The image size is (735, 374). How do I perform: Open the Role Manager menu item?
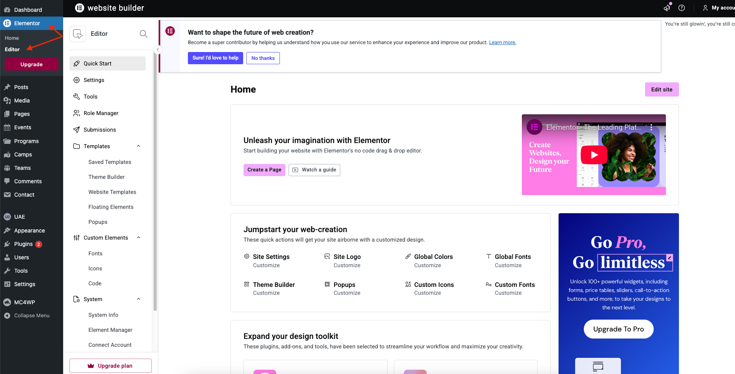click(x=101, y=113)
